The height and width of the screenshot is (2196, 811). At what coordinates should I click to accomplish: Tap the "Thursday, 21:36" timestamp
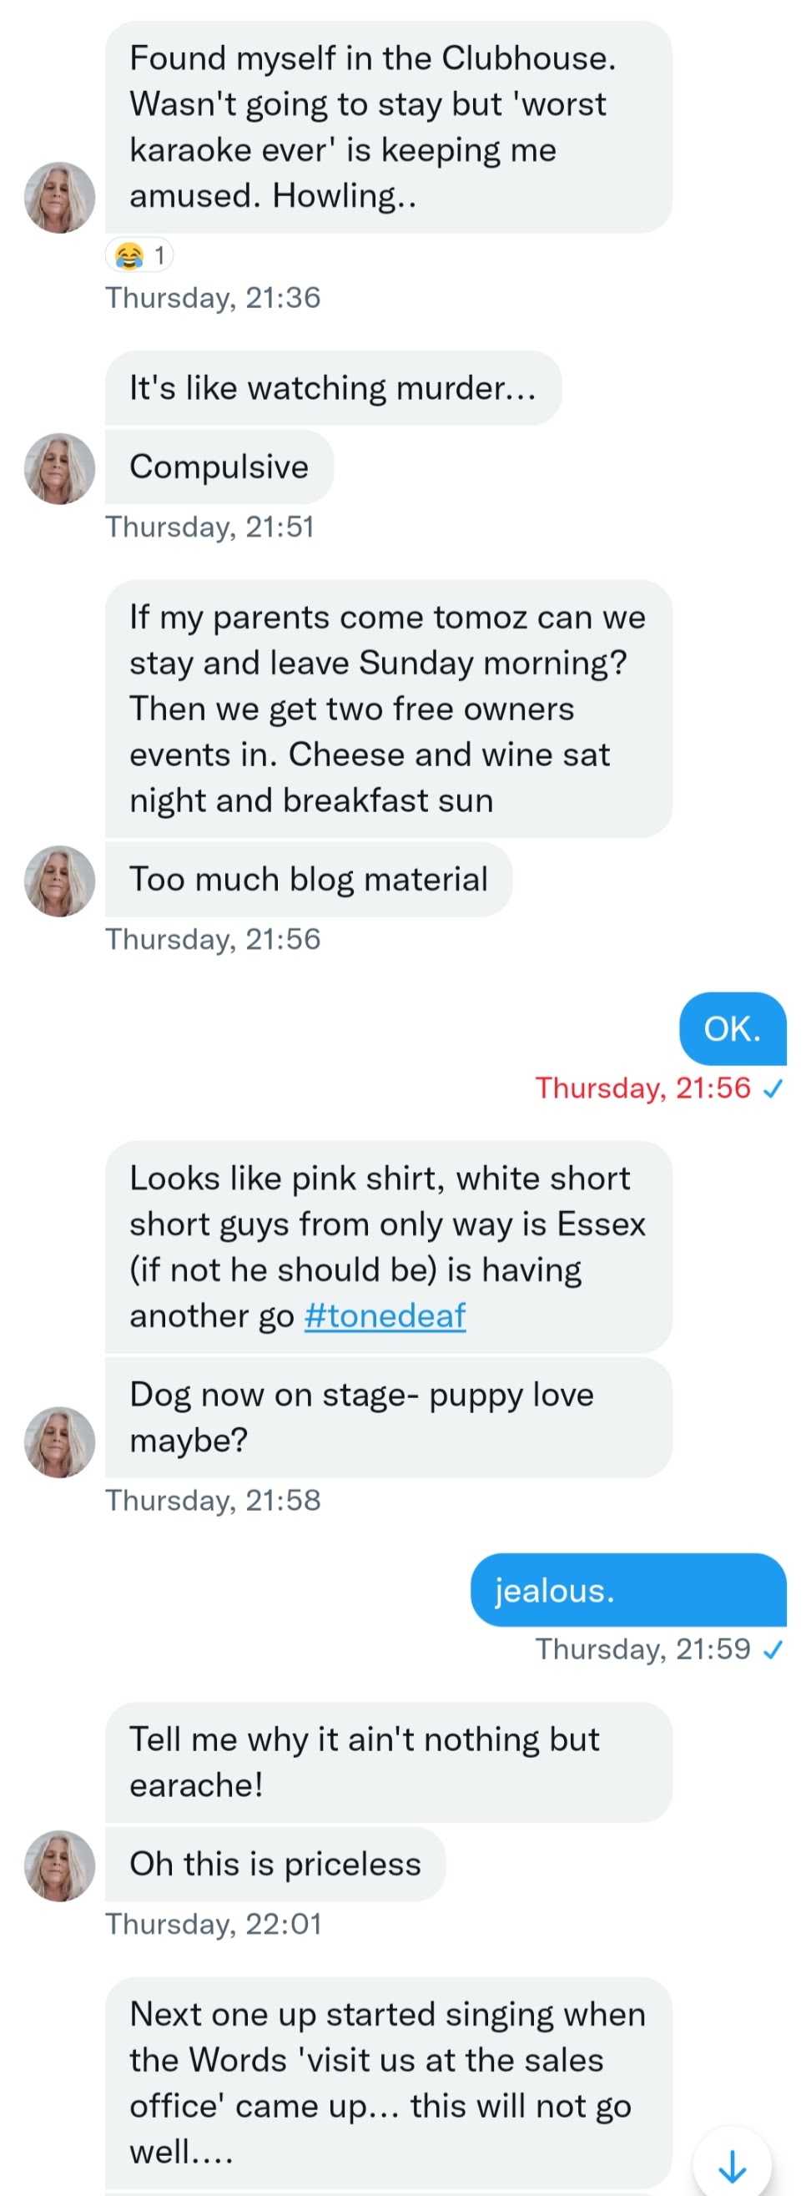tap(213, 297)
